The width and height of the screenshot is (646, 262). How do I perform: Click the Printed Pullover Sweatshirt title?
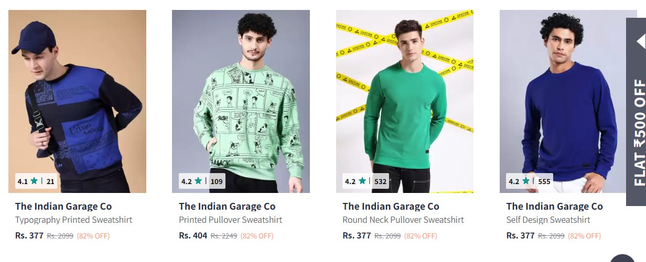(231, 220)
